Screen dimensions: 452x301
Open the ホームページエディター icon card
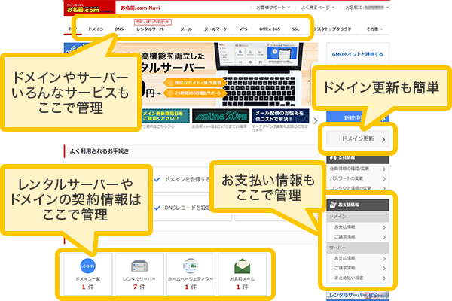coord(191,274)
